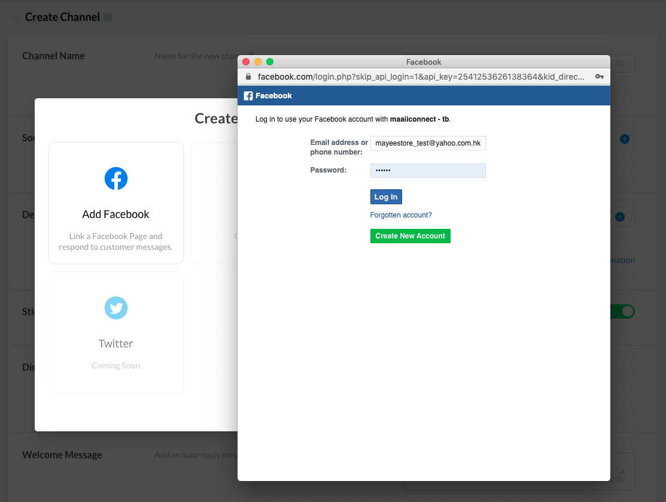
Task: Click the Facebook window title text
Action: [424, 62]
